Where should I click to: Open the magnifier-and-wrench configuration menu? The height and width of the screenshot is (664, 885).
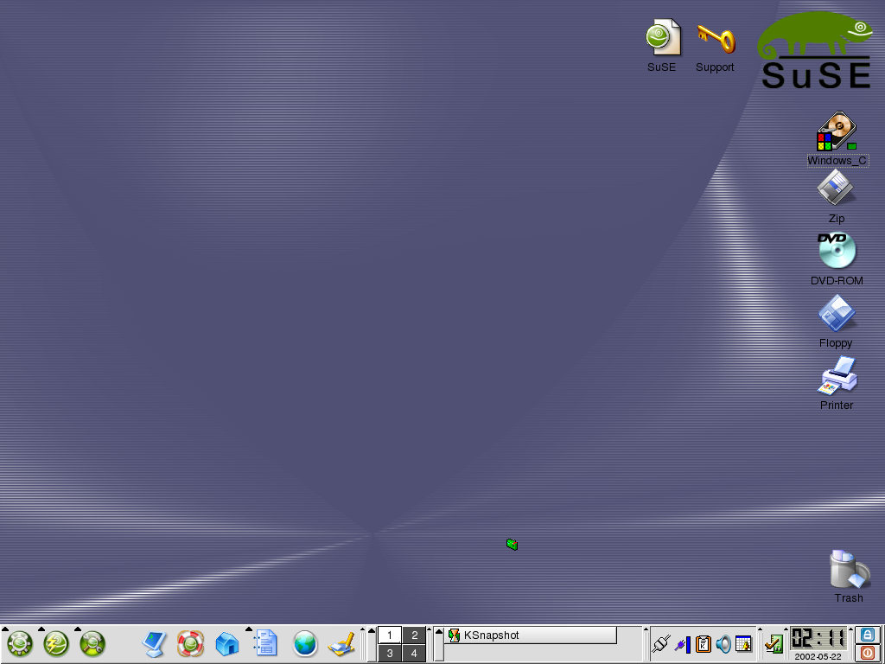pos(92,643)
